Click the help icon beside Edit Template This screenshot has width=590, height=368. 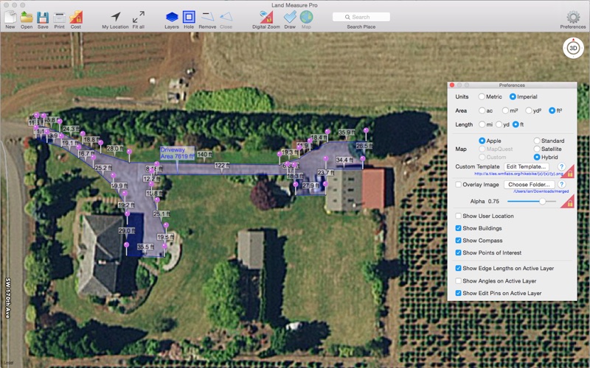[x=561, y=166]
